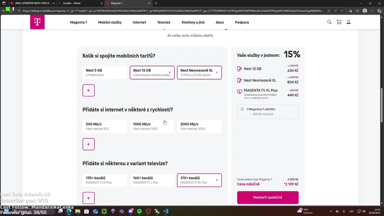Show hidden system tray icons chevron

[x=331, y=211]
